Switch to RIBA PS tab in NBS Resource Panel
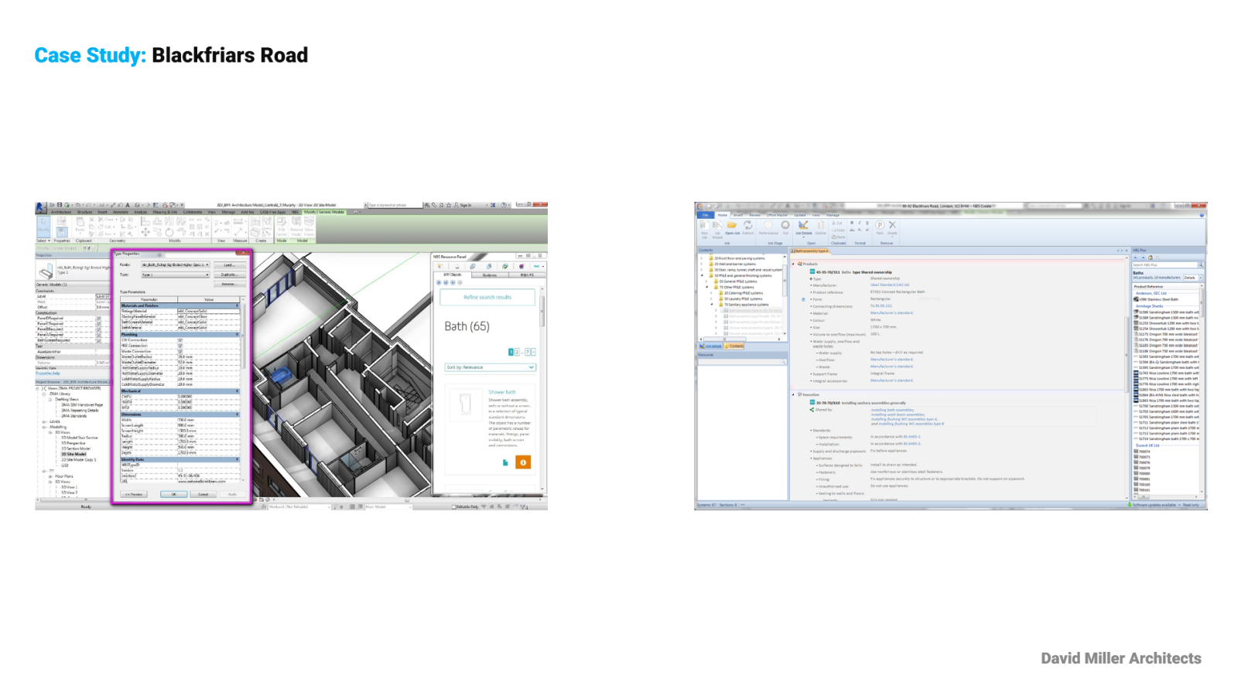The height and width of the screenshot is (696, 1241). tap(527, 275)
